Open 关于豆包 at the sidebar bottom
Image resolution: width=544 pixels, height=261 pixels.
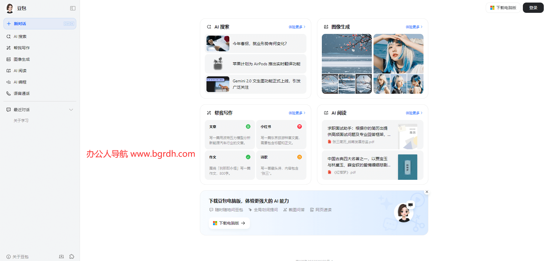(x=18, y=257)
